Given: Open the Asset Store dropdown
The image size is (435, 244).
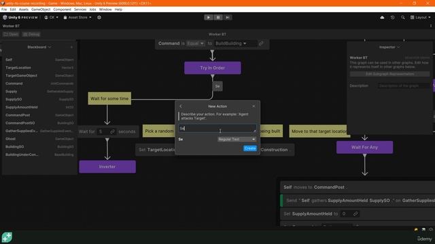Looking at the screenshot, I should tap(77, 18).
